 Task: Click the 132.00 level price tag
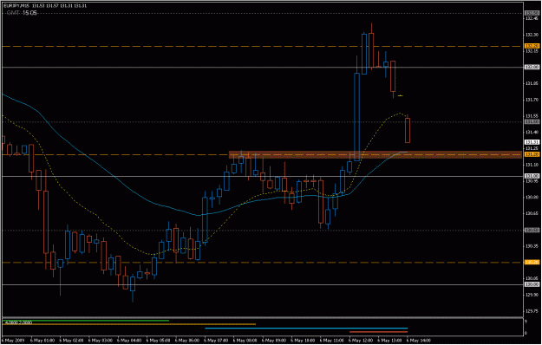pyautogui.click(x=532, y=68)
